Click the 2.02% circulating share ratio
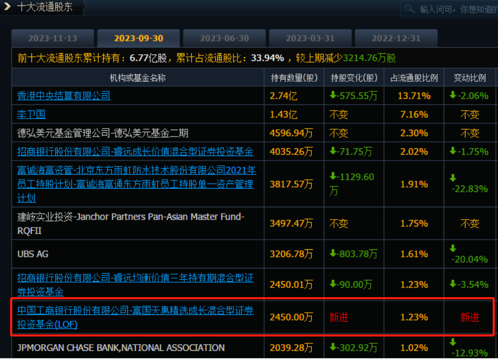 coord(414,151)
